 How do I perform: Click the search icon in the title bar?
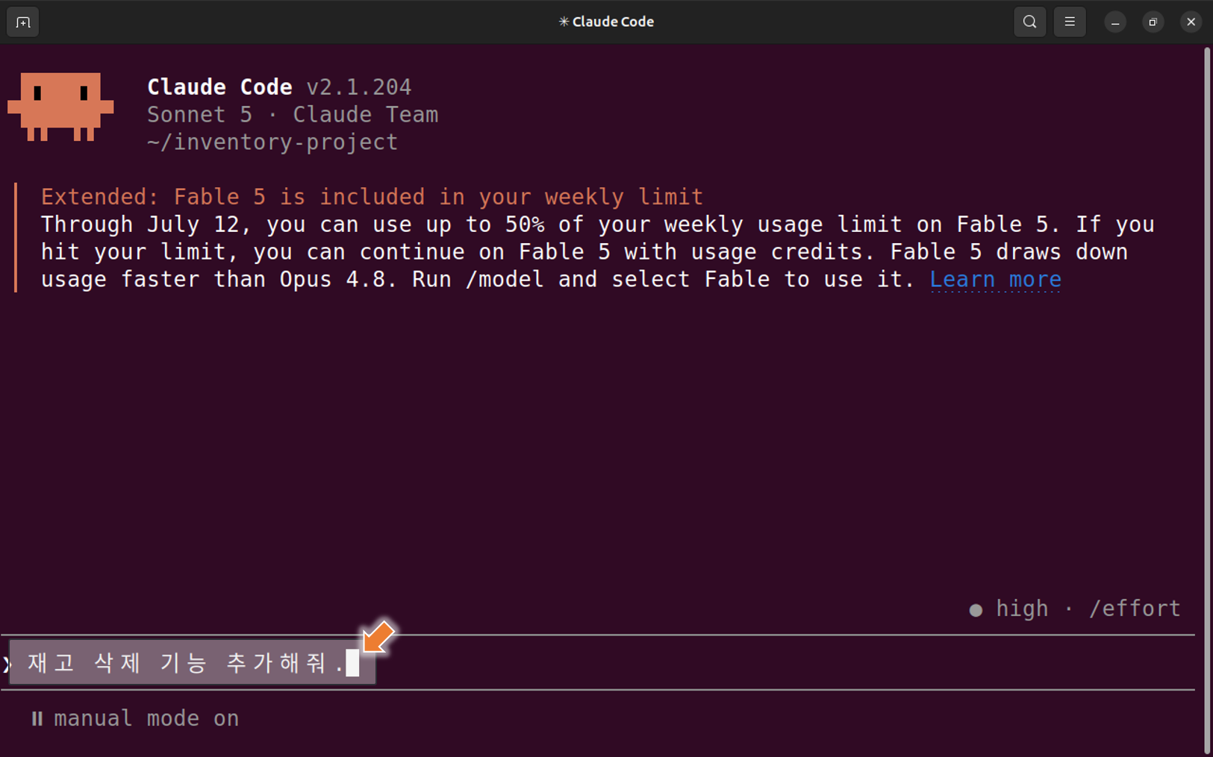1029,22
